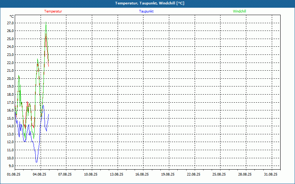
Task: Click the 11,0 y-axis value
Action: [x=10, y=150]
